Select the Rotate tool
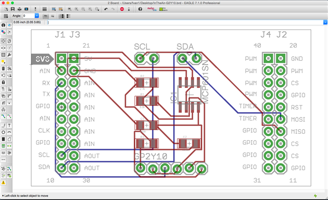Image resolution: width=328 pixels, height=200 pixels. 9,48
